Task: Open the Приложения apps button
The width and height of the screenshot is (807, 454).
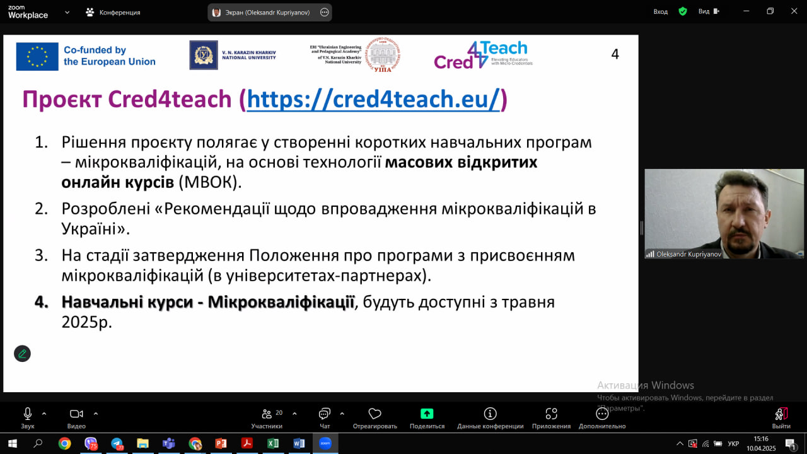Action: [x=551, y=418]
